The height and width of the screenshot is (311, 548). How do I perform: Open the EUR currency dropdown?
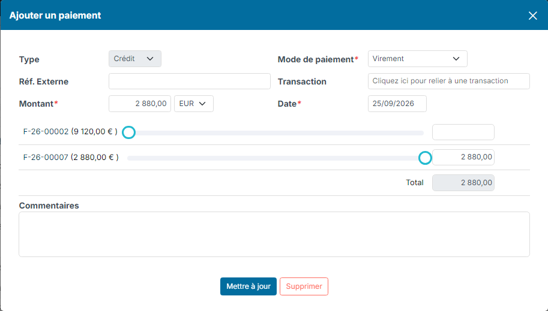pyautogui.click(x=194, y=104)
